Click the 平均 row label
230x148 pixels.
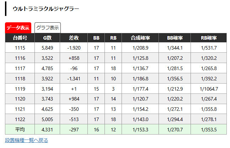point(20,130)
